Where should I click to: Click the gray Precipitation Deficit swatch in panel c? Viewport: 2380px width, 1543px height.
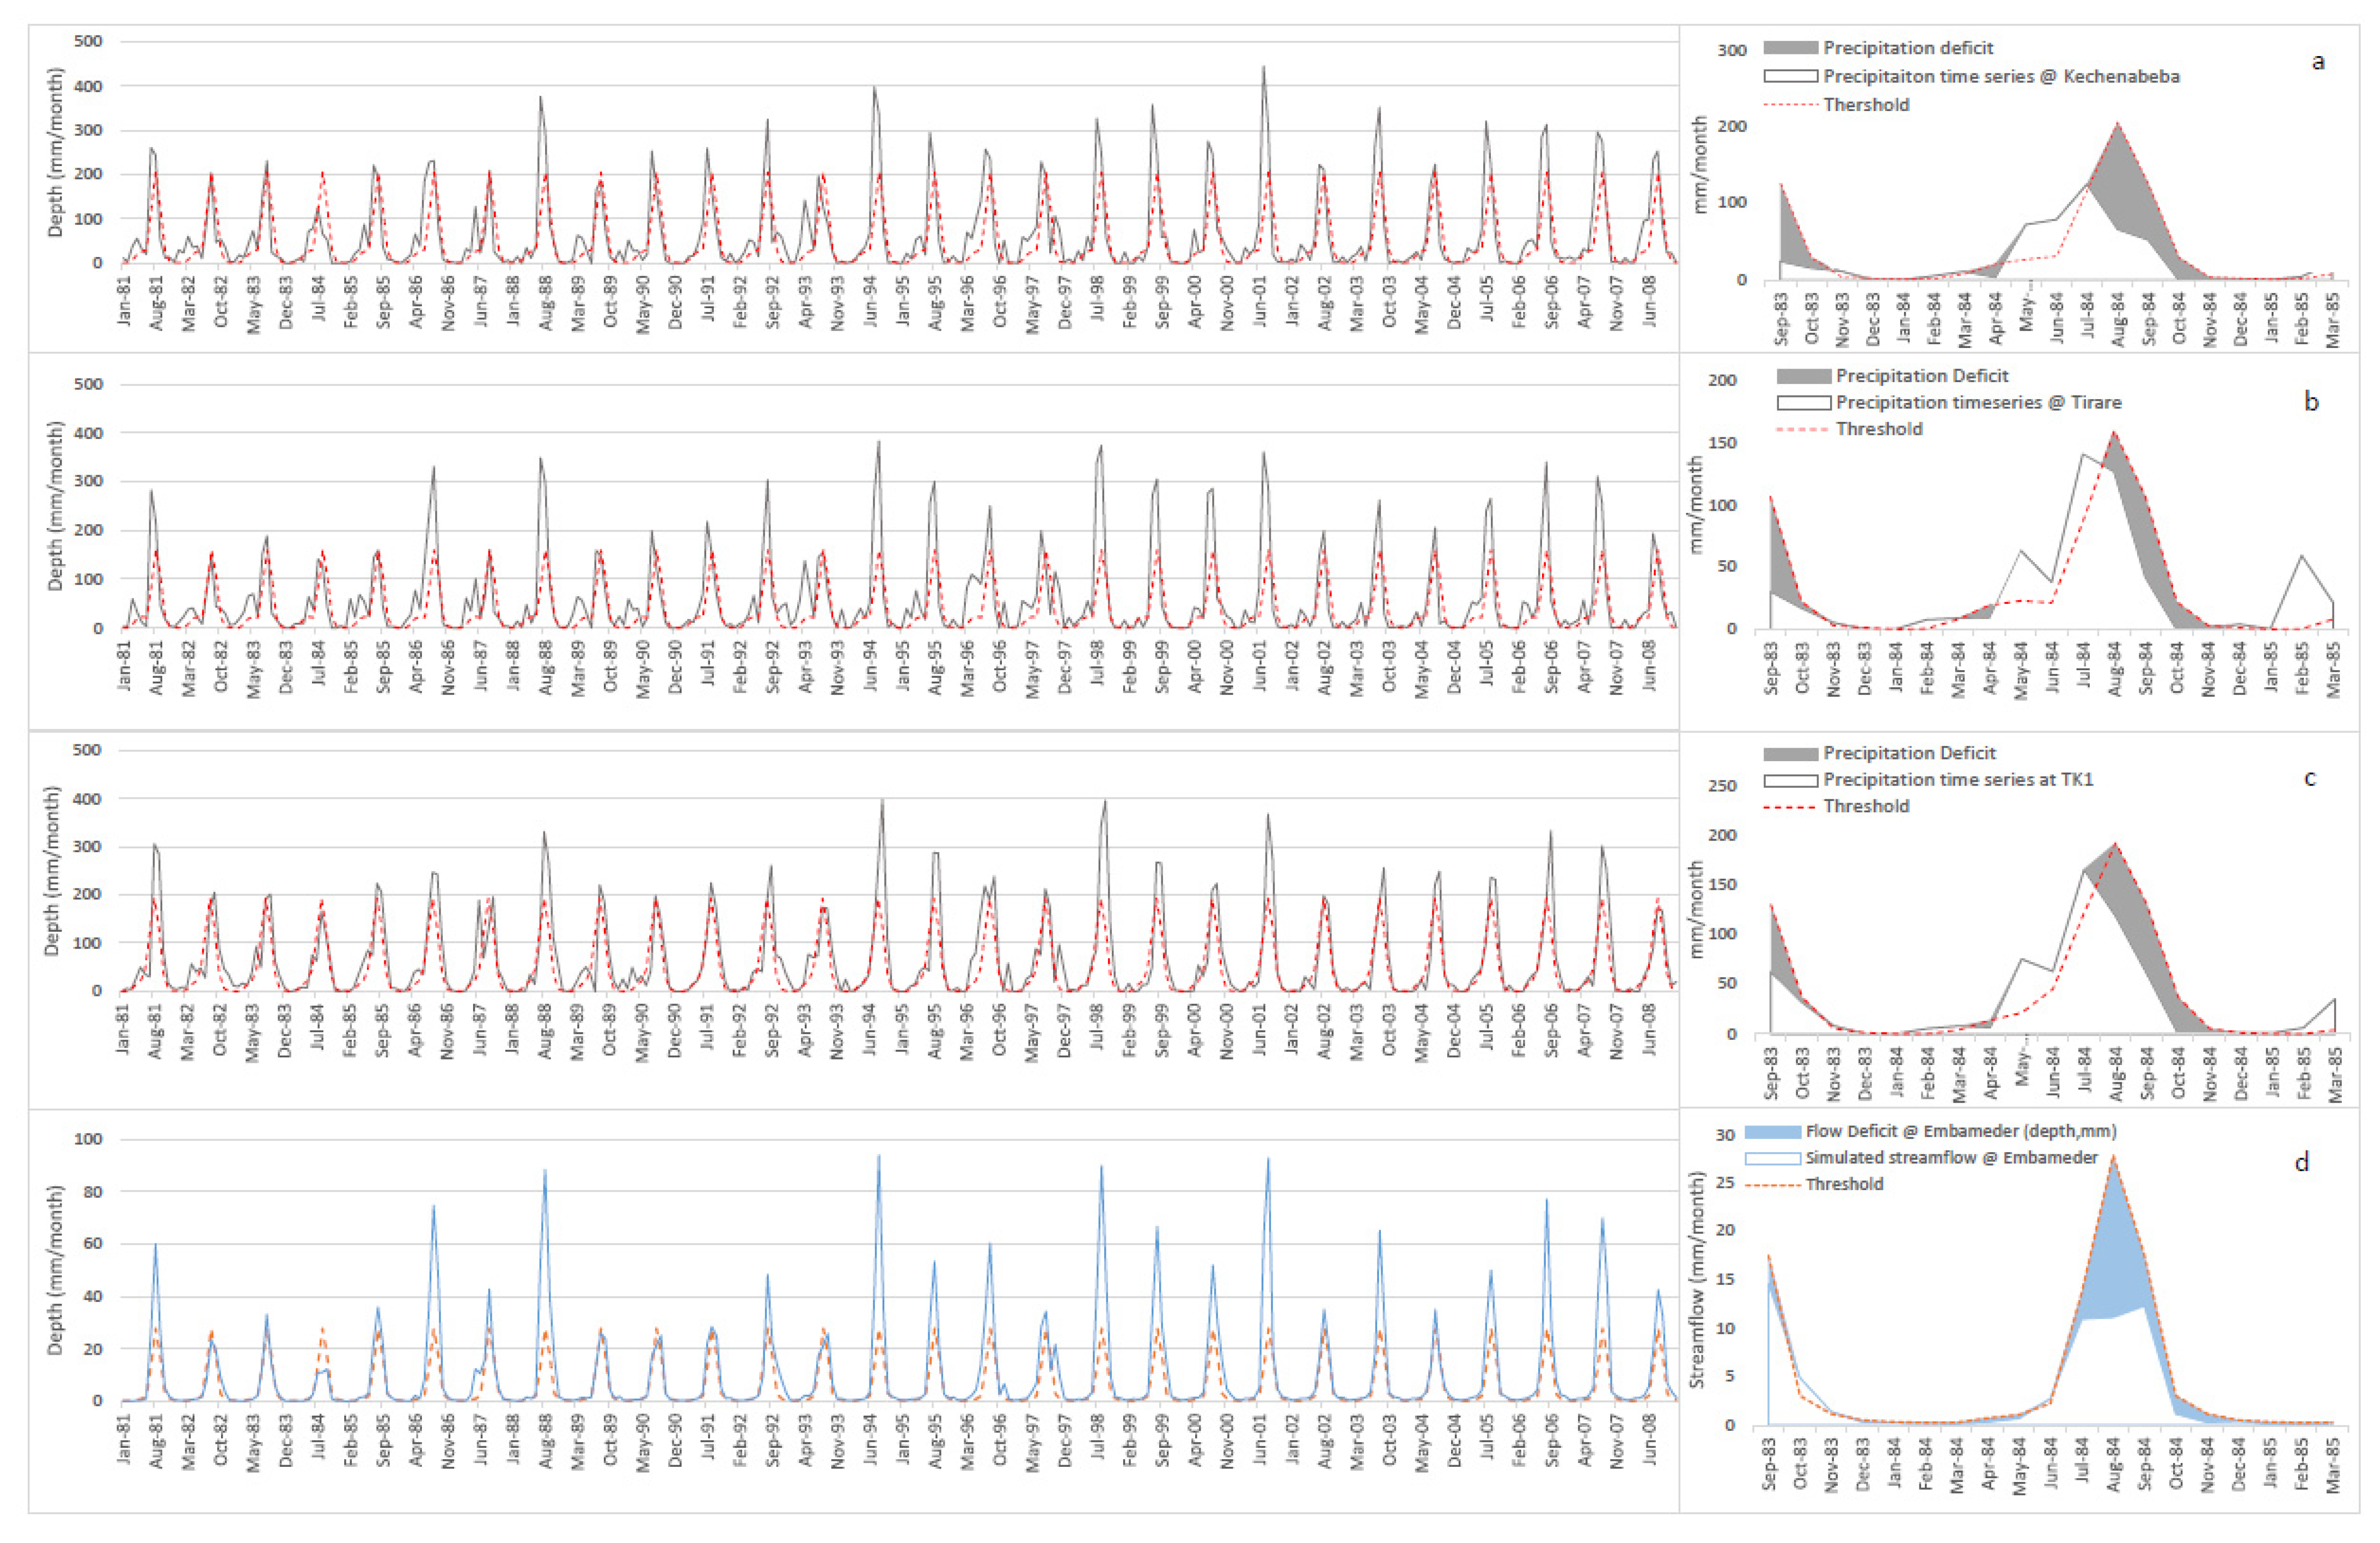(1790, 753)
